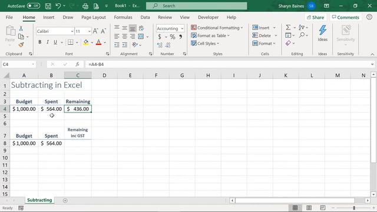Click the smiley feedback icon
Image resolution: width=377 pixels, height=212 pixels.
369,17
